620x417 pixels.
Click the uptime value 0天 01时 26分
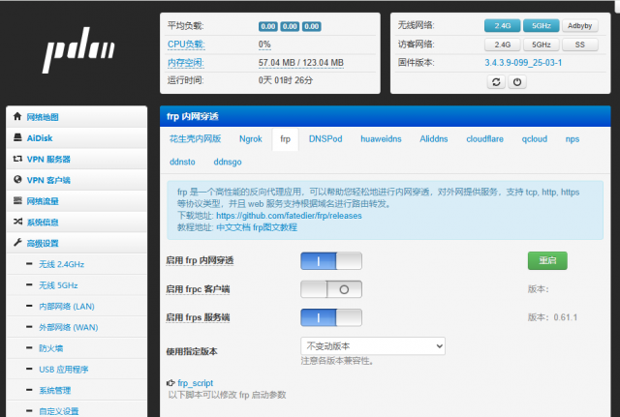286,80
